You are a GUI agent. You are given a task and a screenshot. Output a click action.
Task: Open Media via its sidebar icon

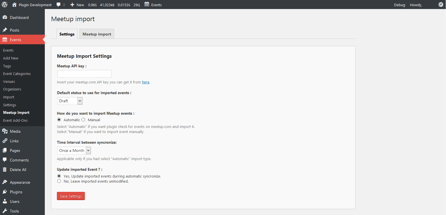tap(5, 131)
